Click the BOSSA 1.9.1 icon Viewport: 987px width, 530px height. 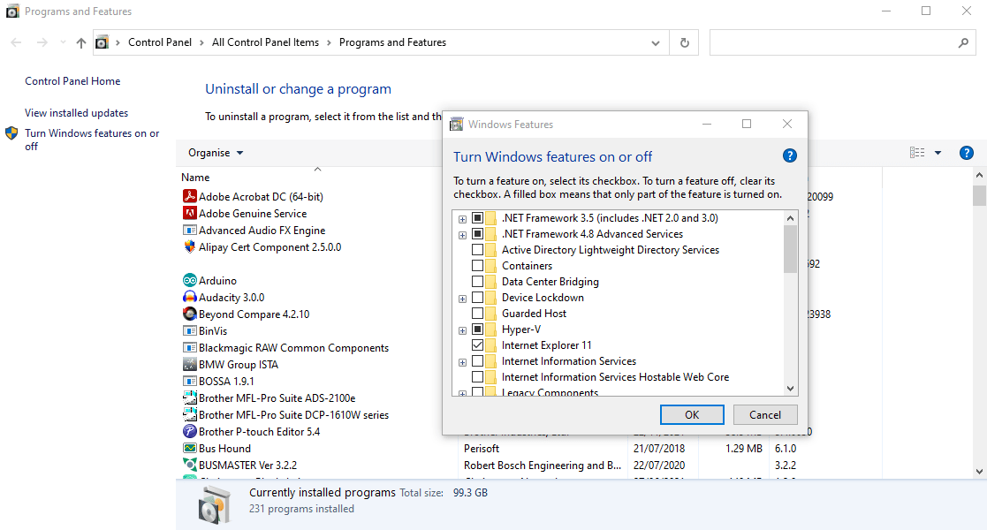[189, 381]
